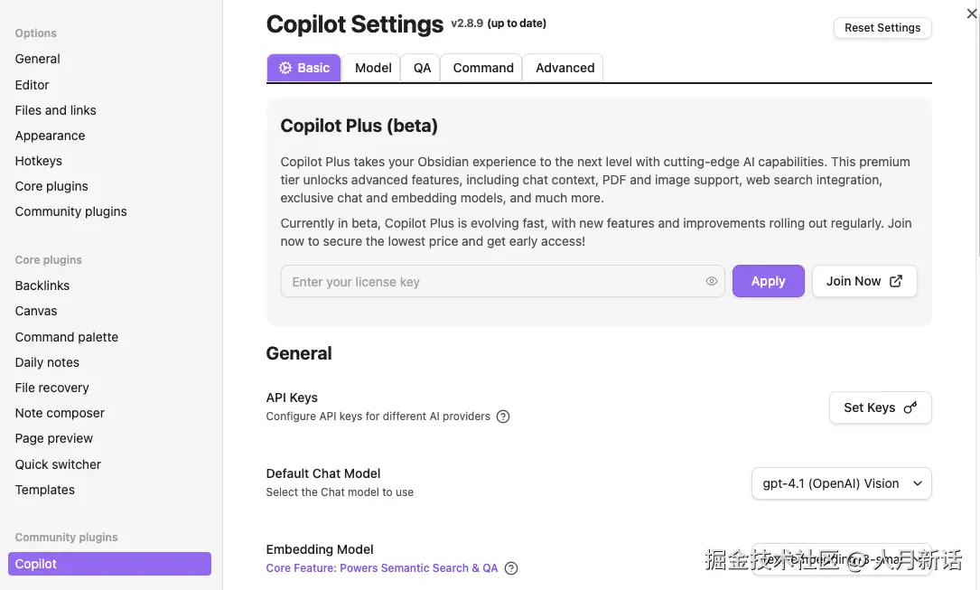Click the help icon beside Embedding Model
The width and height of the screenshot is (980, 590).
coord(511,568)
